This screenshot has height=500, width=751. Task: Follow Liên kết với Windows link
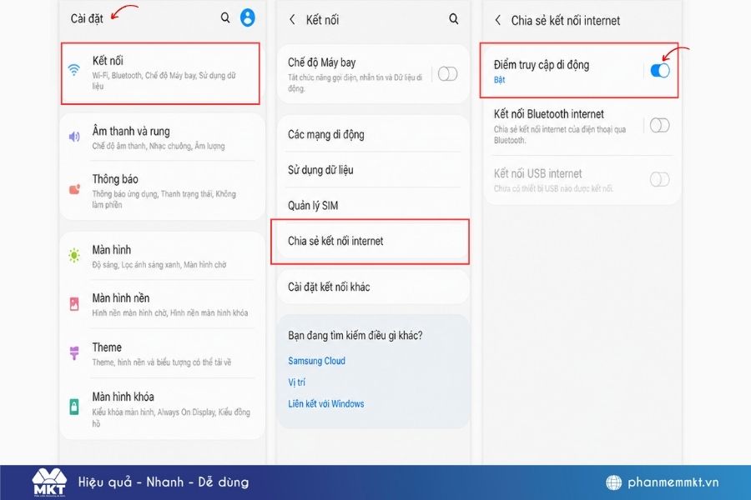[x=325, y=403]
